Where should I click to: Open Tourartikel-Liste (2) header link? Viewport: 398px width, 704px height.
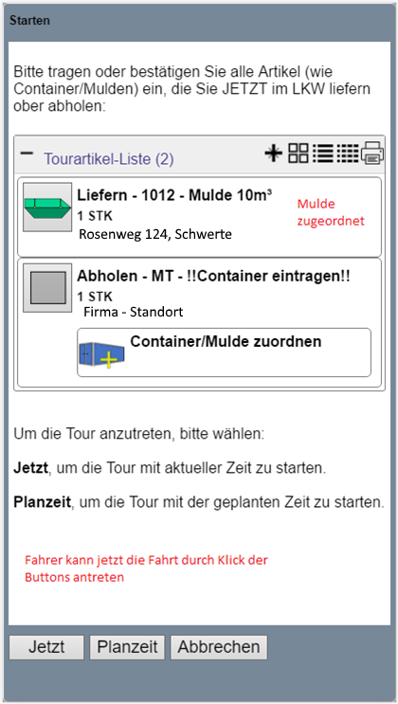[109, 159]
